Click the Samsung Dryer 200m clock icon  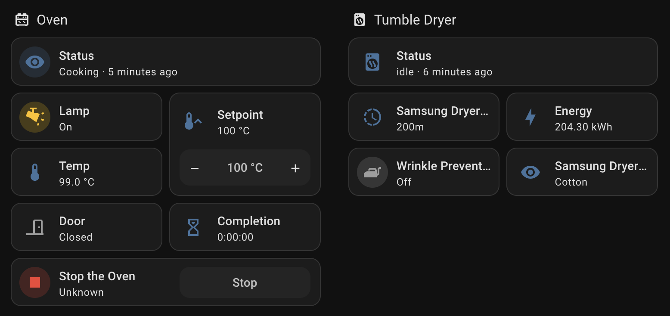pos(372,117)
